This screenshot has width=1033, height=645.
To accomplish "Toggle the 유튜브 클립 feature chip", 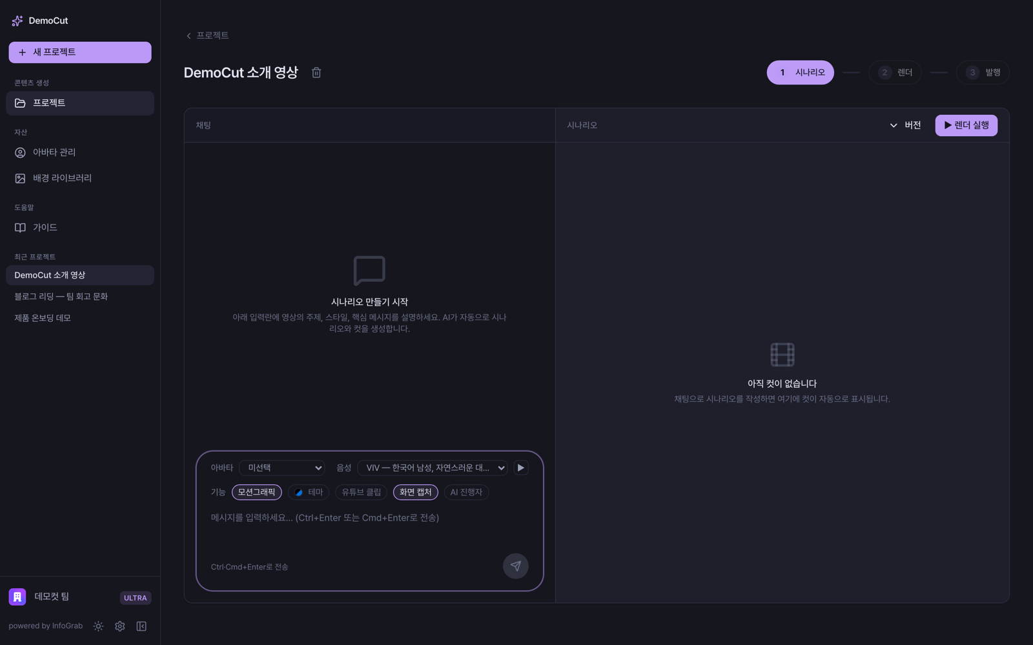I will click(362, 492).
